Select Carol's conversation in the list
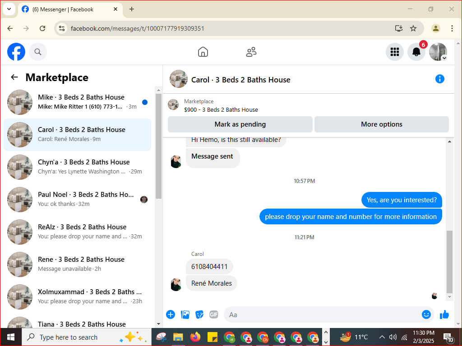This screenshot has height=346, width=462. pos(78,134)
